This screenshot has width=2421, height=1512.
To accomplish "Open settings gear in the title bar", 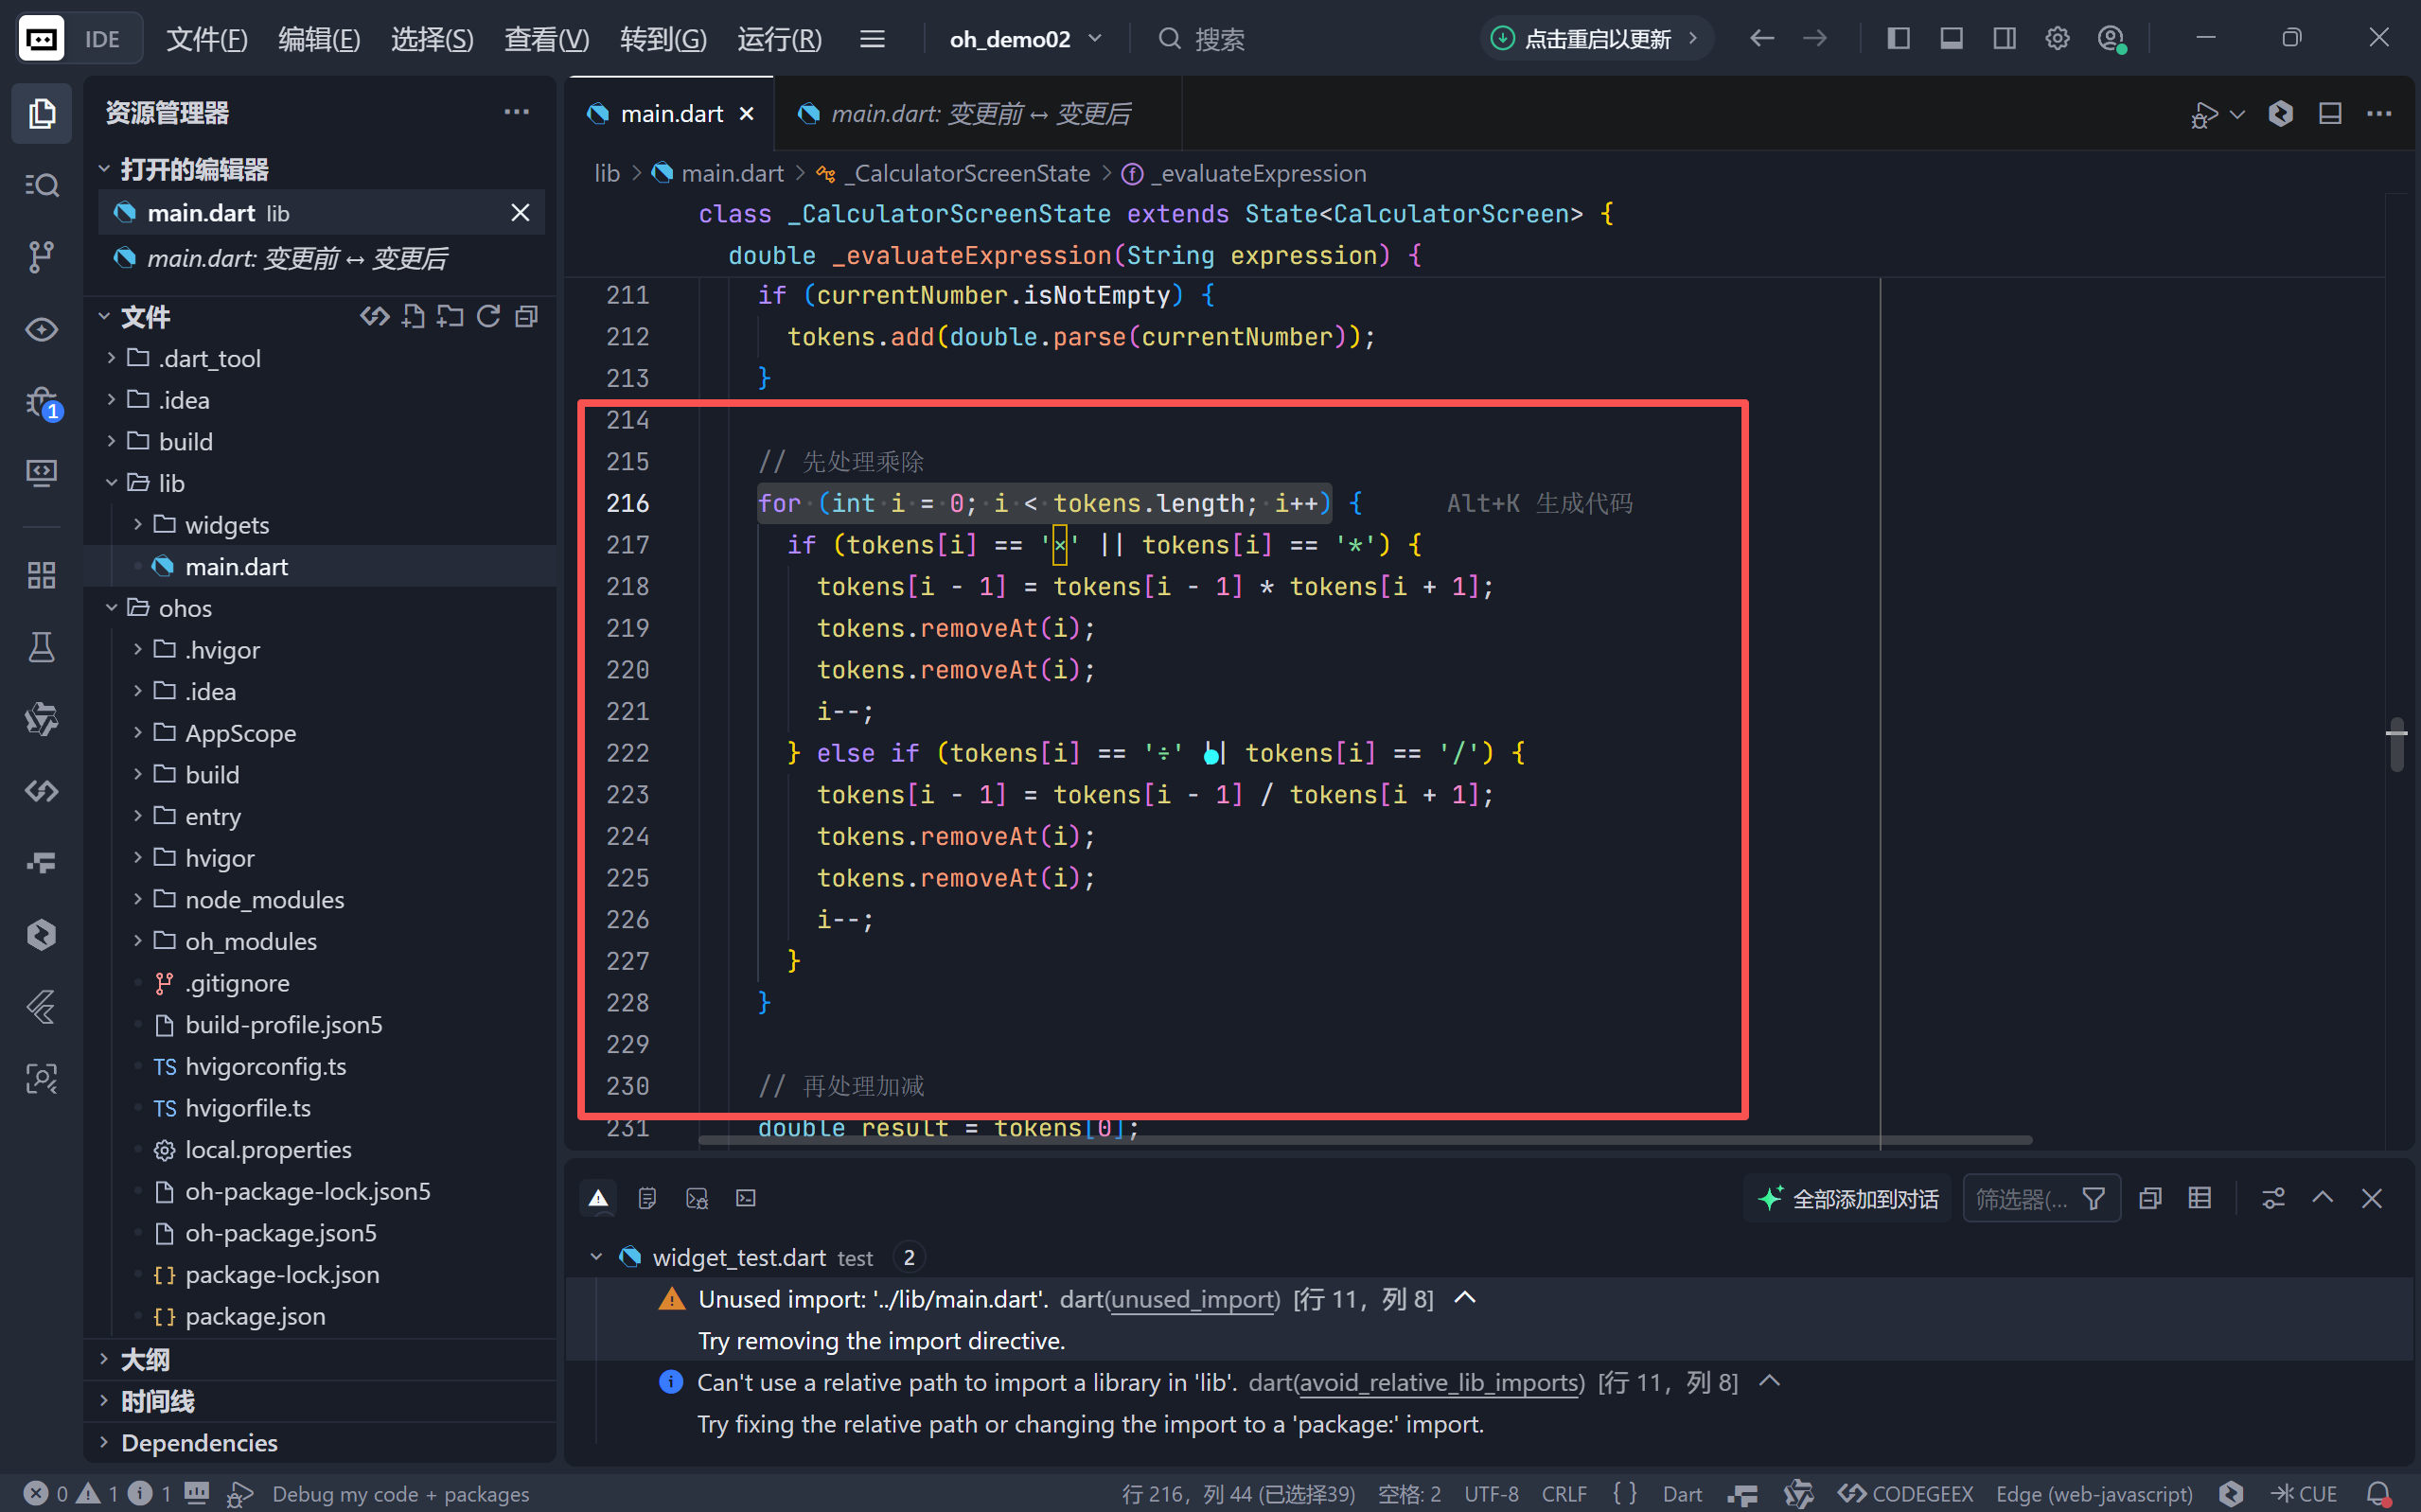I will [x=2057, y=39].
